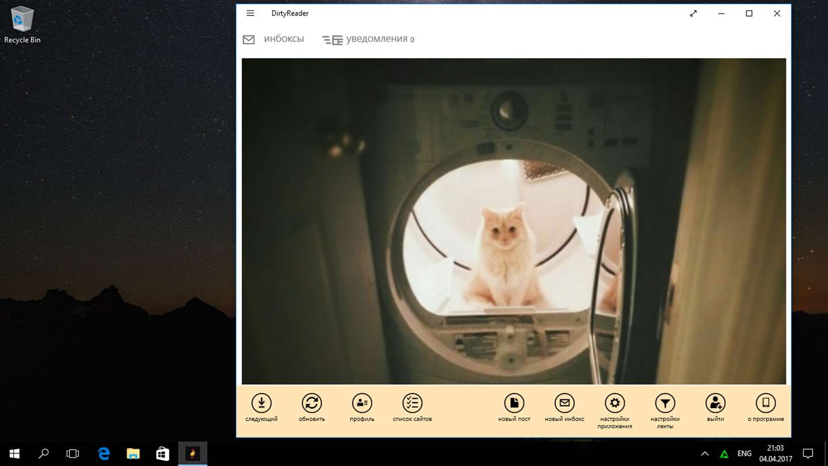The height and width of the screenshot is (466, 828).
Task: Maximize the DirtyReader window
Action: [749, 13]
